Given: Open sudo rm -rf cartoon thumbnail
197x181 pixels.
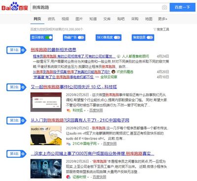Looking at the screenshot, I should click(46, 136).
